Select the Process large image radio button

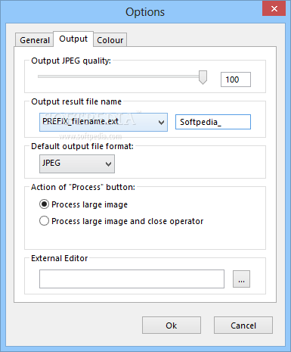[44, 204]
